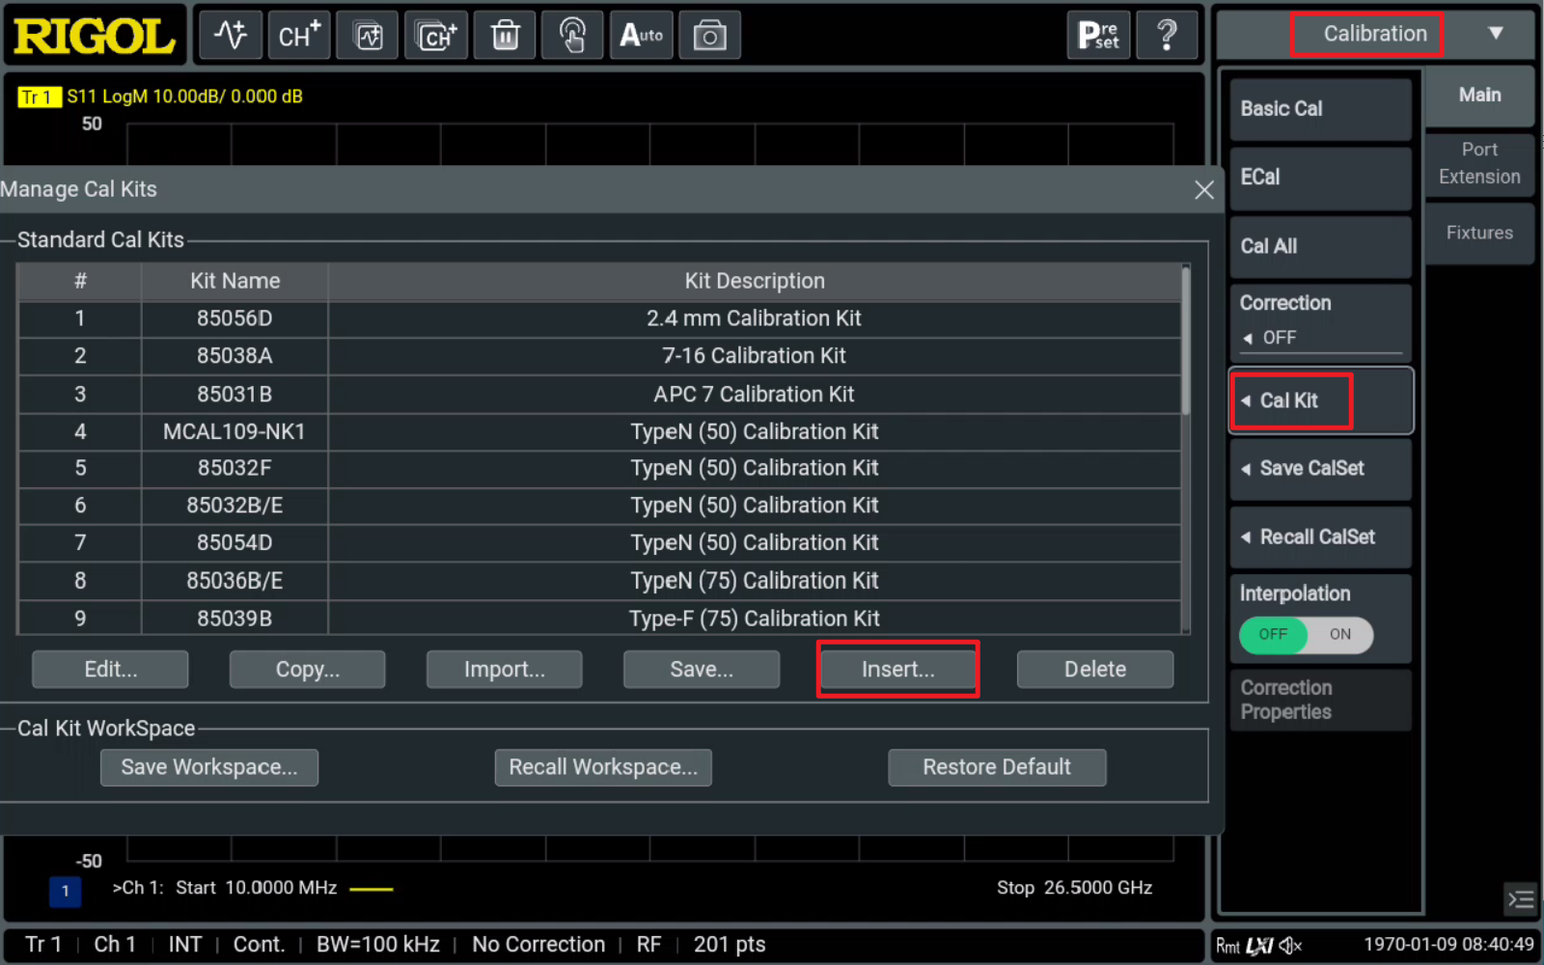Click the touch gesture hand icon
The width and height of the screenshot is (1544, 965).
point(573,36)
